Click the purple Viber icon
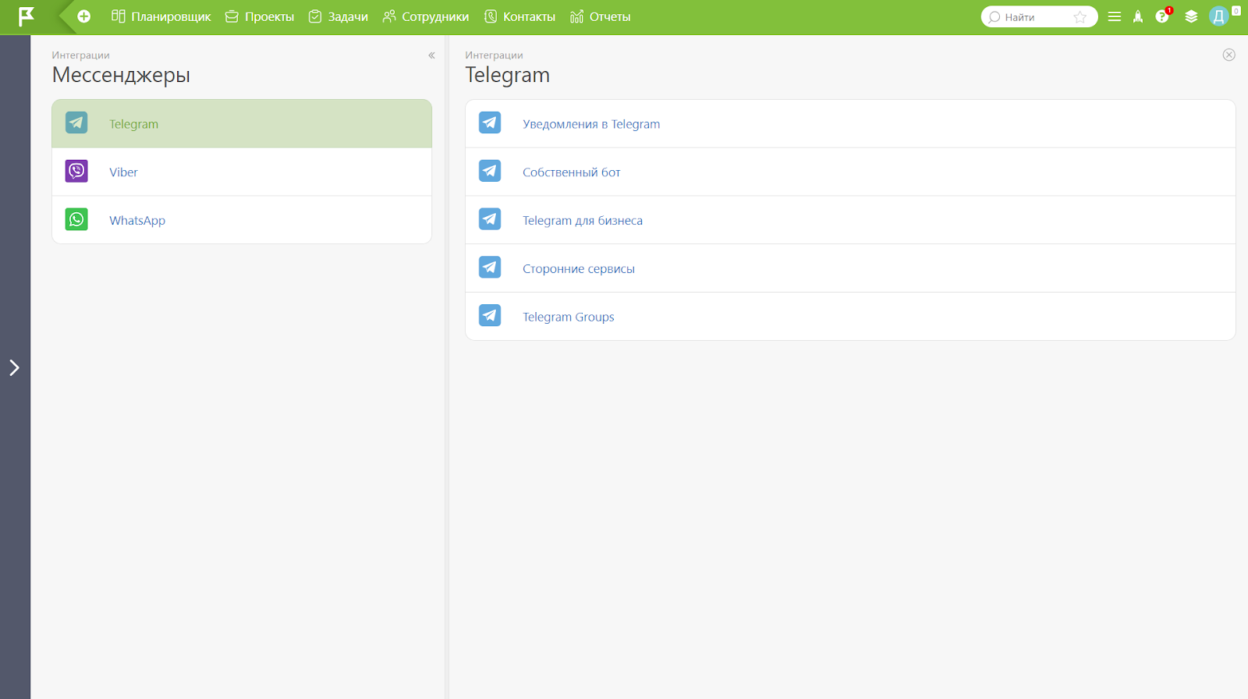Viewport: 1248px width, 699px height. tap(76, 171)
